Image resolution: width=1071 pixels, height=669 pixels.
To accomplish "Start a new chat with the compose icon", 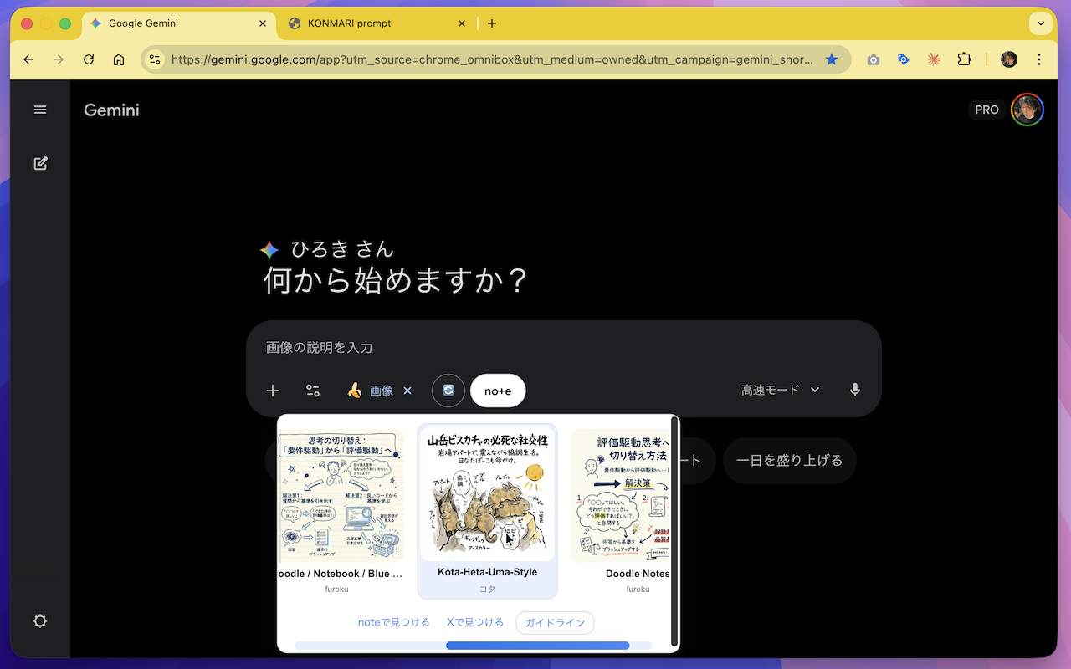I will click(x=39, y=163).
